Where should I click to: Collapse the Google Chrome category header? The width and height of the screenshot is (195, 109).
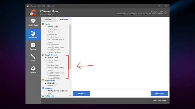coord(51,55)
